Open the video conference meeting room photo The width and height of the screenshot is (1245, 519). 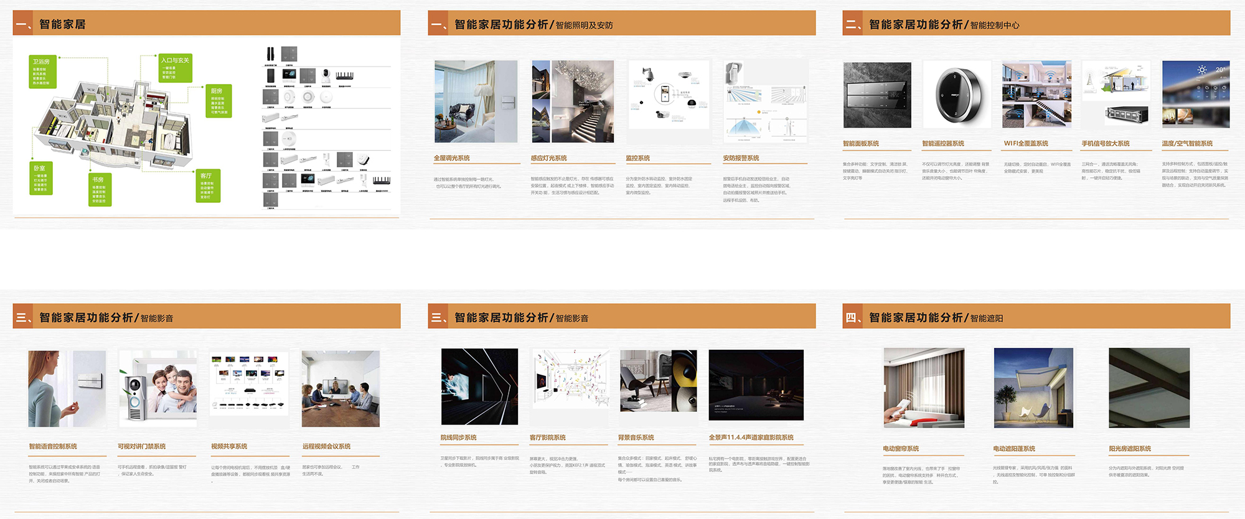click(x=341, y=388)
